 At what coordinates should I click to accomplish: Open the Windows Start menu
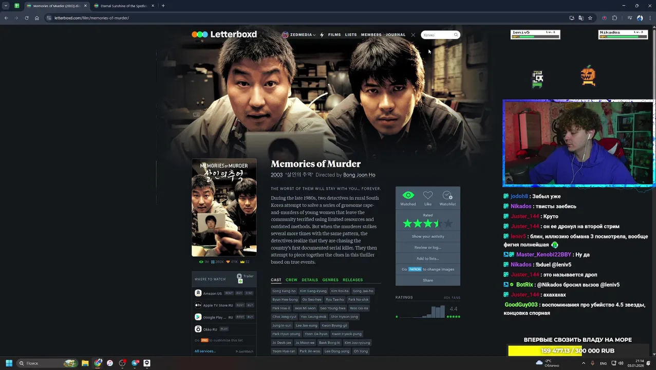point(9,363)
